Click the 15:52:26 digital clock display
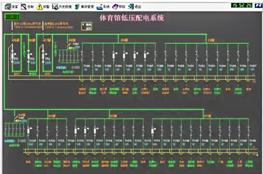This screenshot has width=263, height=174. pyautogui.click(x=242, y=5)
